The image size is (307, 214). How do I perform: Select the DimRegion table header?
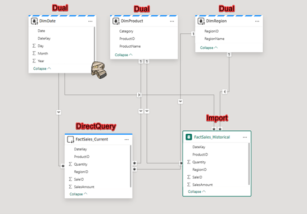click(229, 21)
